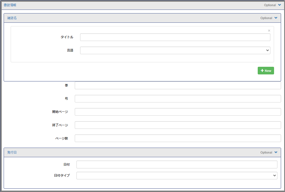Click Optional text in 書誌情報 header
The width and height of the screenshot is (285, 192).
pos(270,5)
